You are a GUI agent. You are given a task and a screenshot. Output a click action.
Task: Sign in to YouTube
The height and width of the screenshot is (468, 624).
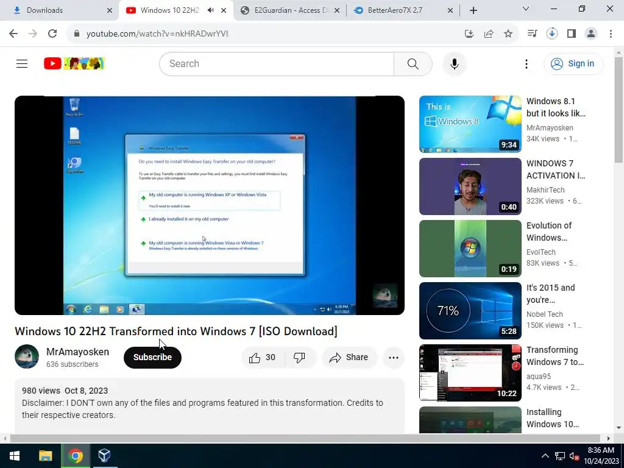click(573, 63)
